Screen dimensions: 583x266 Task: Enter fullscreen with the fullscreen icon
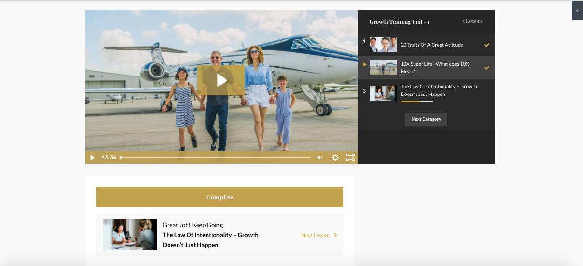350,157
